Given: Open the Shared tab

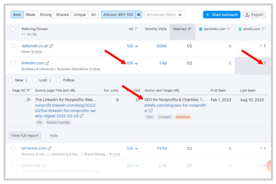Looking at the screenshot, I should point(62,15).
